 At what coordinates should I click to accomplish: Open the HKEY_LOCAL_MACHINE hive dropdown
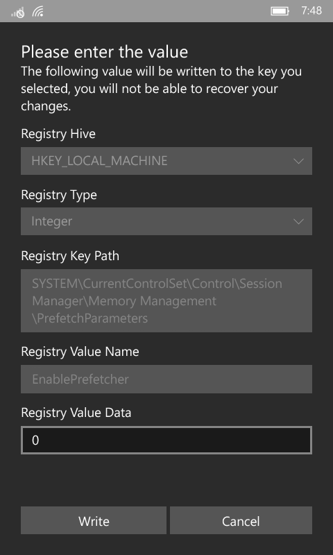pos(166,161)
